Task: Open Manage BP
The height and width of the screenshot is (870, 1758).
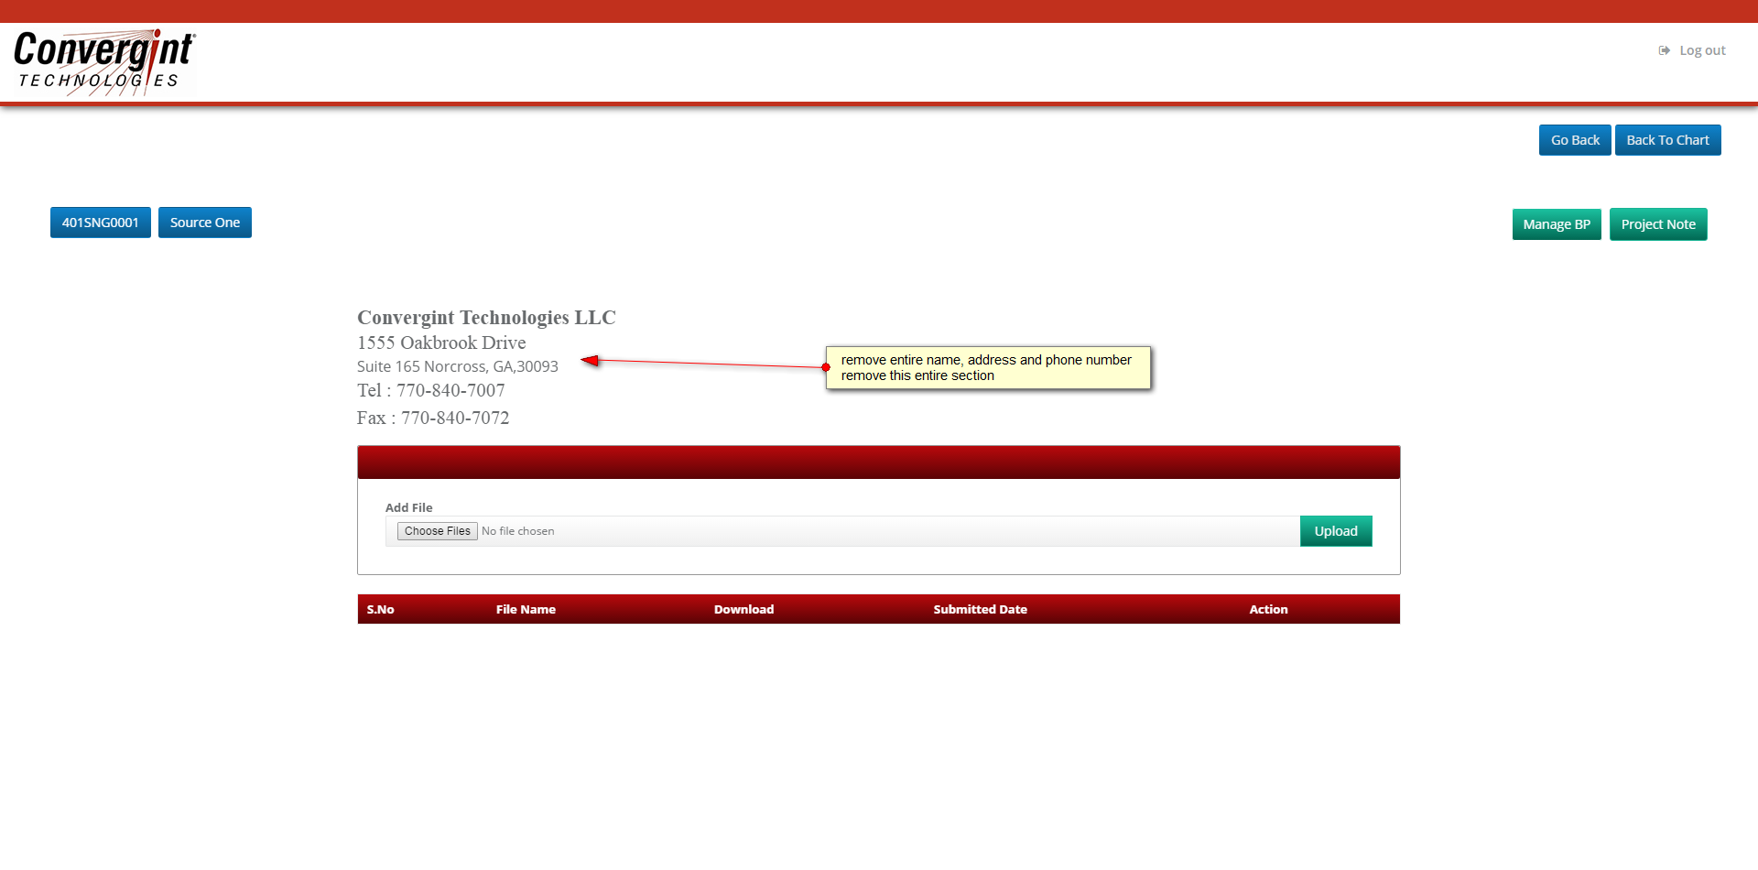Action: point(1557,224)
